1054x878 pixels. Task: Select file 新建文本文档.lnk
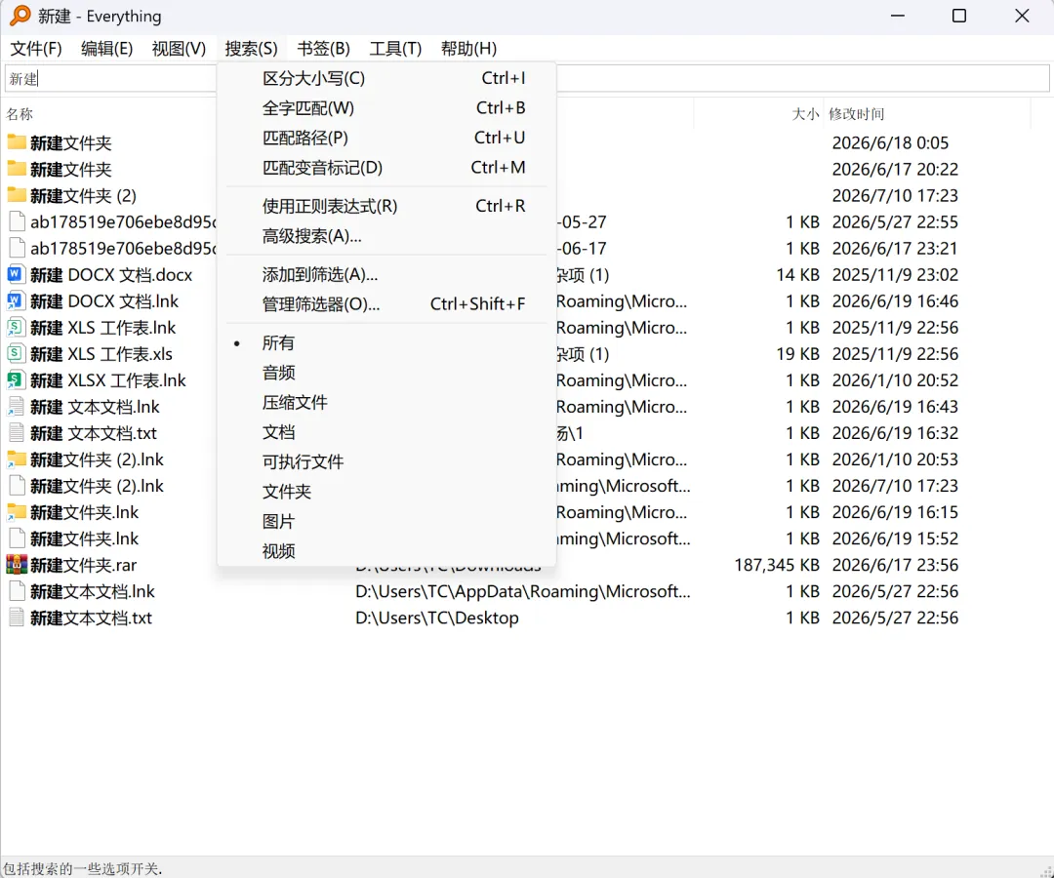pyautogui.click(x=92, y=591)
